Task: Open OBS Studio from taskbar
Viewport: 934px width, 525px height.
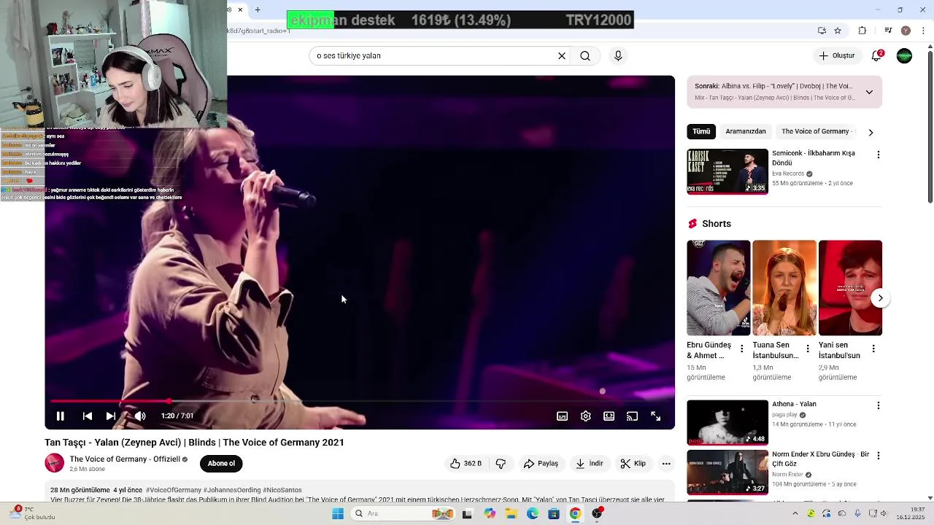Action: point(597,513)
